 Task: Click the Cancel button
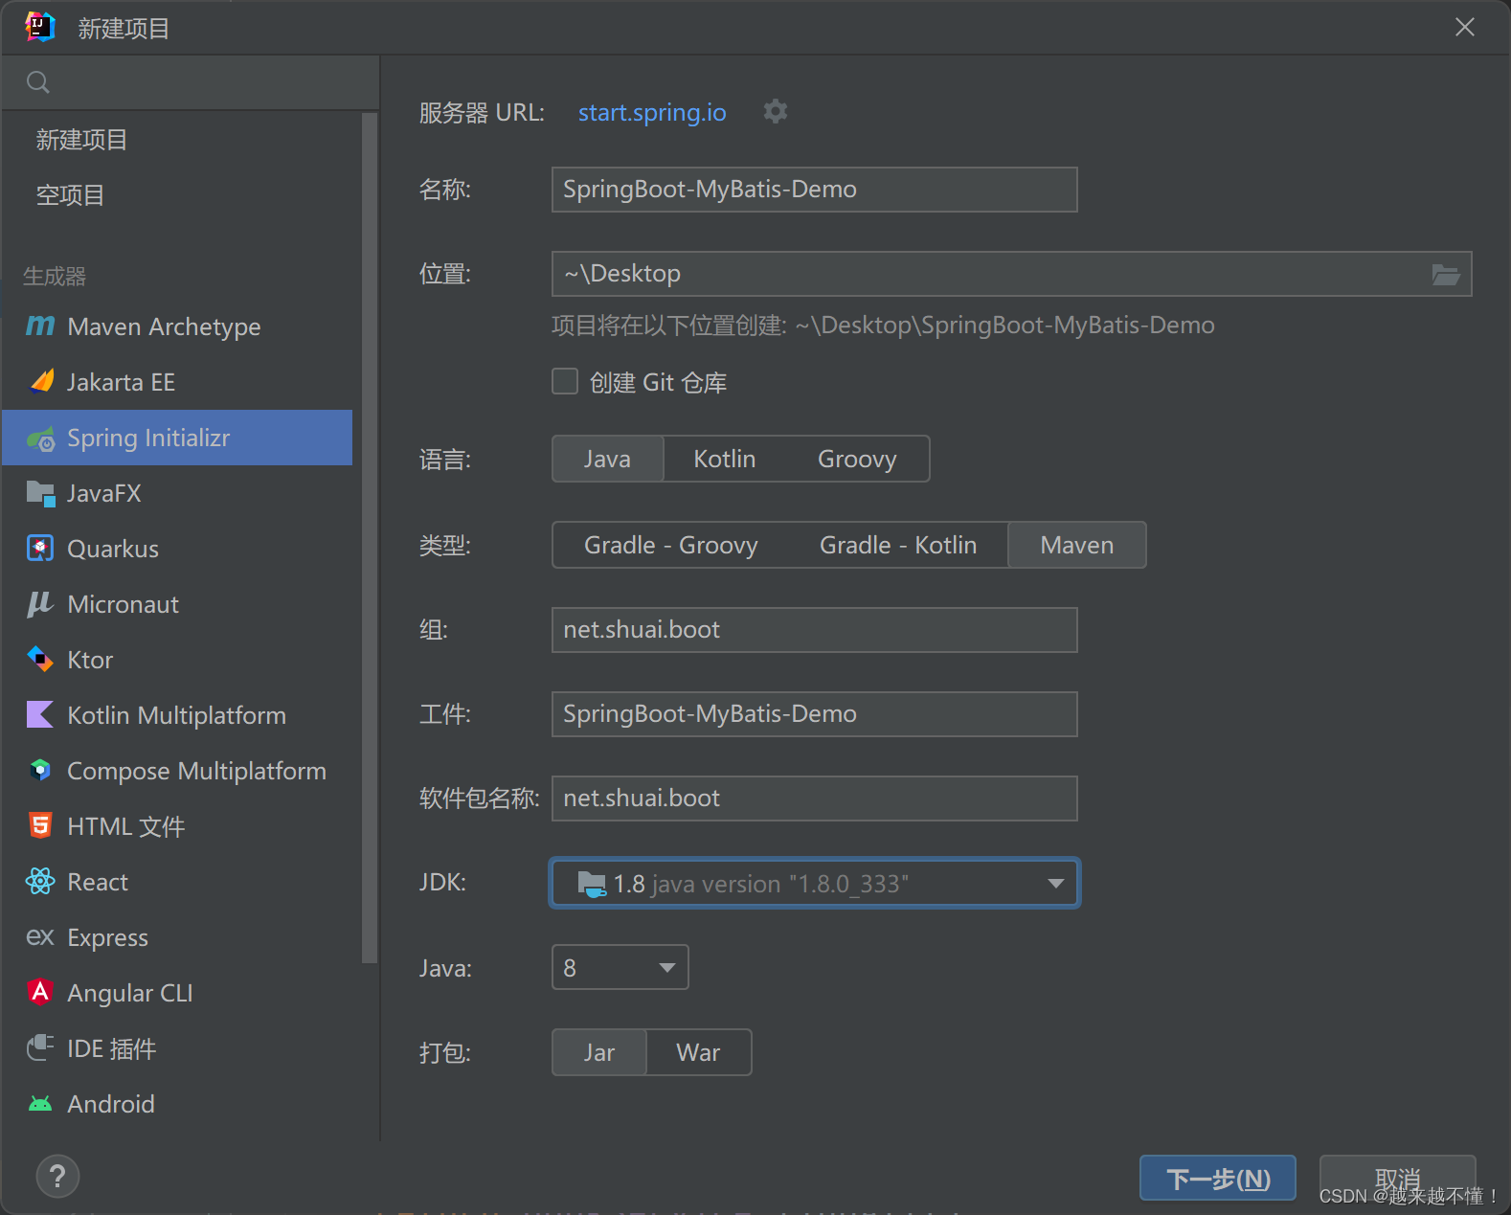[x=1398, y=1178]
